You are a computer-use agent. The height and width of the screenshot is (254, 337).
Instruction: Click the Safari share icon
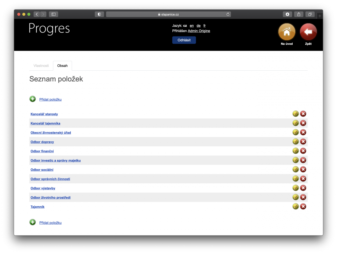[299, 14]
